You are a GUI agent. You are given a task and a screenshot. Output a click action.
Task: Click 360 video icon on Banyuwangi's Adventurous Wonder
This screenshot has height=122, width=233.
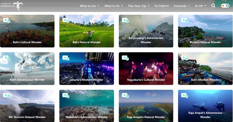(125, 20)
